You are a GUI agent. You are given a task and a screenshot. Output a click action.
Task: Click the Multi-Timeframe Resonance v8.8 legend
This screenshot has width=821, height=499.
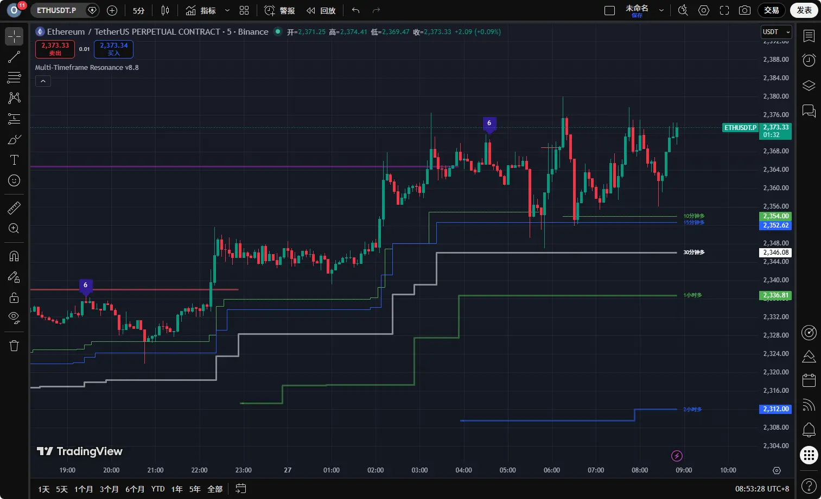[x=87, y=68]
